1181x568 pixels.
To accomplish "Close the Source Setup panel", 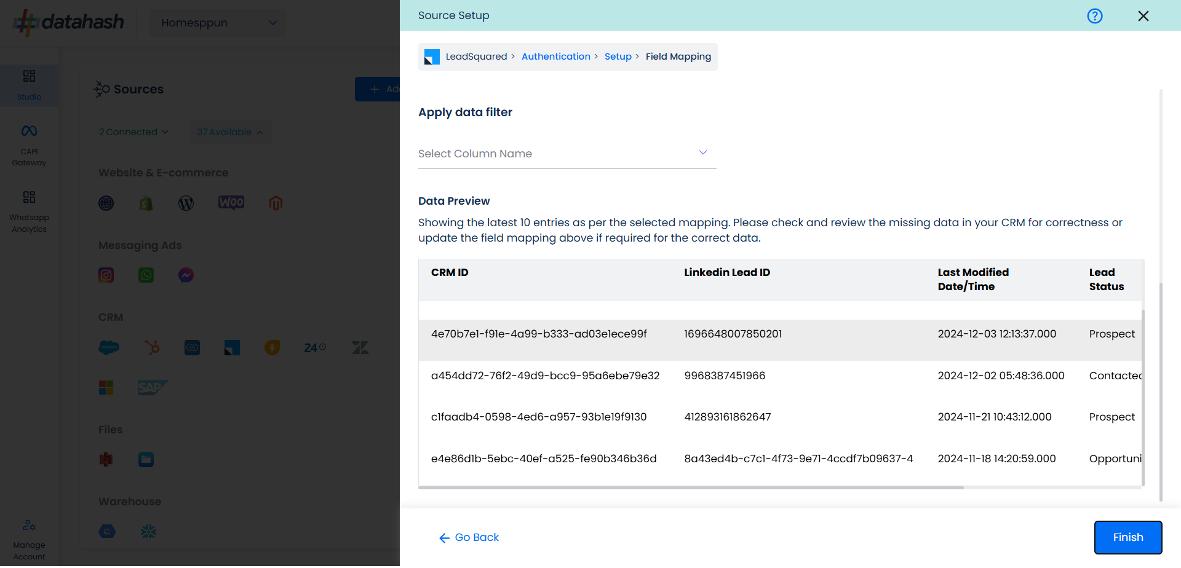I will [x=1143, y=16].
